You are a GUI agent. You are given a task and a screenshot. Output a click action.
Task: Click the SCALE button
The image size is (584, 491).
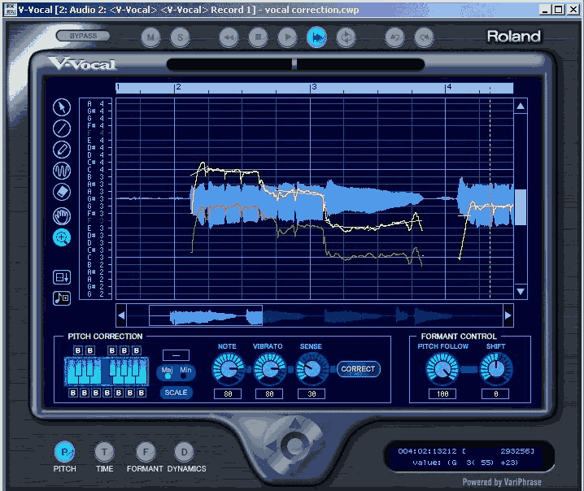click(x=176, y=393)
